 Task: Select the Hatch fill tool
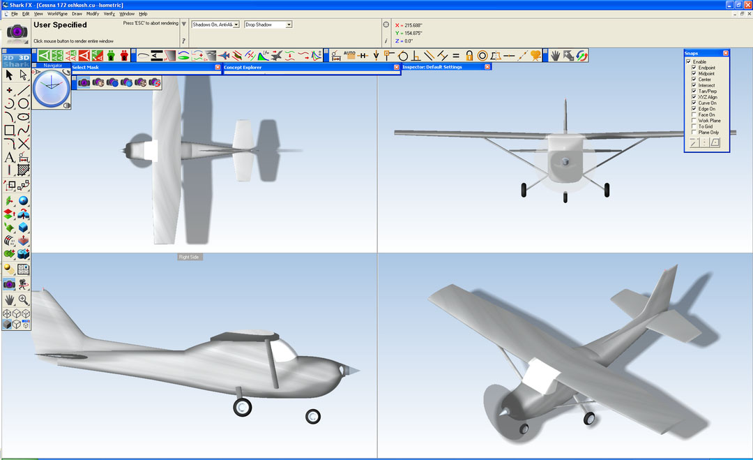coord(23,170)
